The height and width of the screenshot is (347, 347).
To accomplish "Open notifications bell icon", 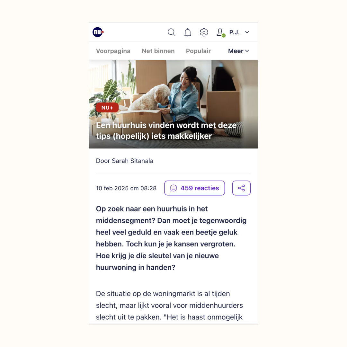I will point(188,32).
